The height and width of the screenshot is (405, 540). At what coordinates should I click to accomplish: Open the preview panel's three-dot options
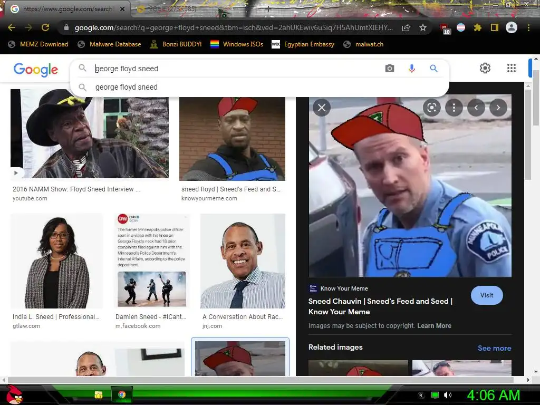(454, 108)
